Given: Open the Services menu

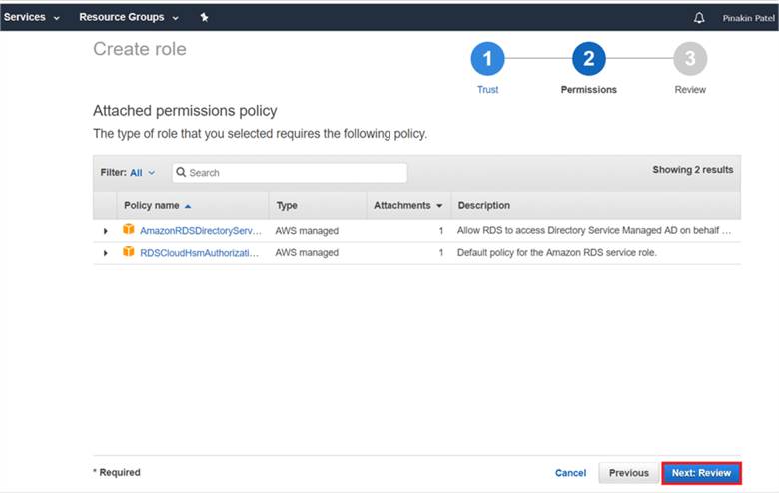Looking at the screenshot, I should tap(31, 17).
